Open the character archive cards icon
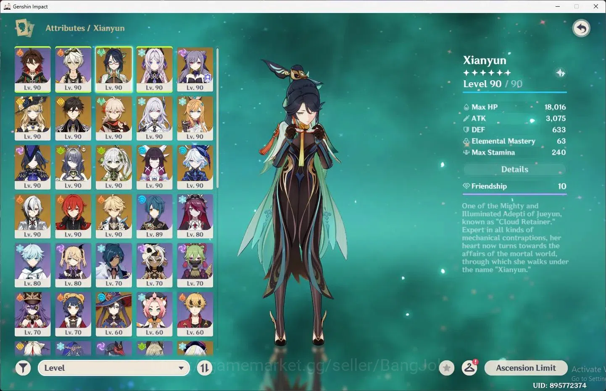The height and width of the screenshot is (391, 606). coord(24,28)
